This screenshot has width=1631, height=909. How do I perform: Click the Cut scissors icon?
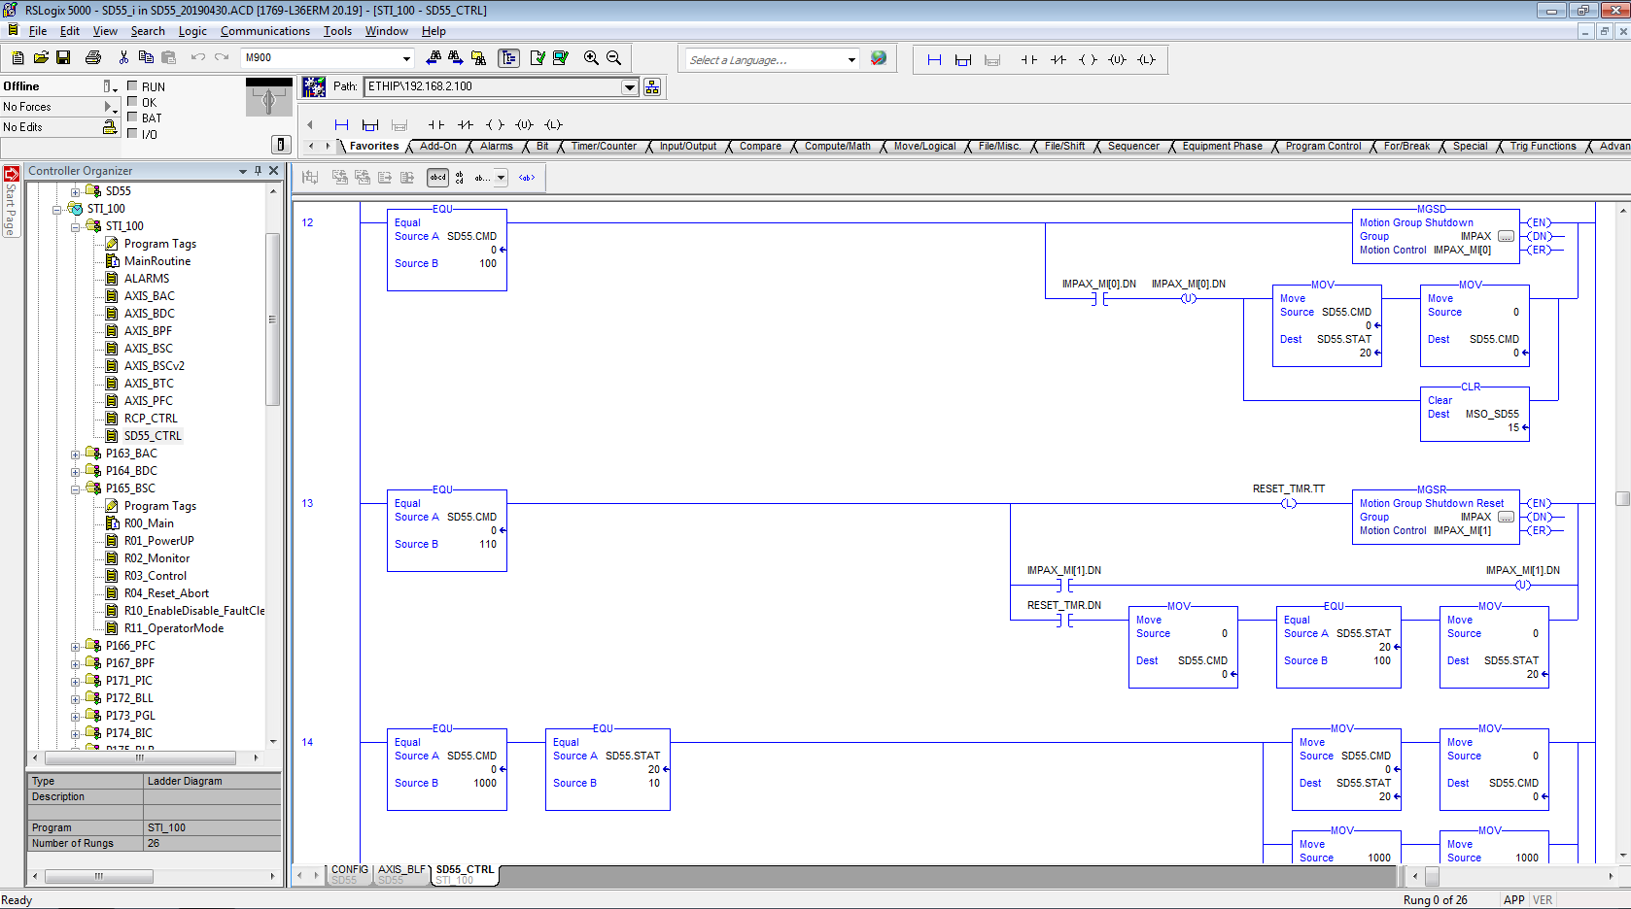(123, 58)
